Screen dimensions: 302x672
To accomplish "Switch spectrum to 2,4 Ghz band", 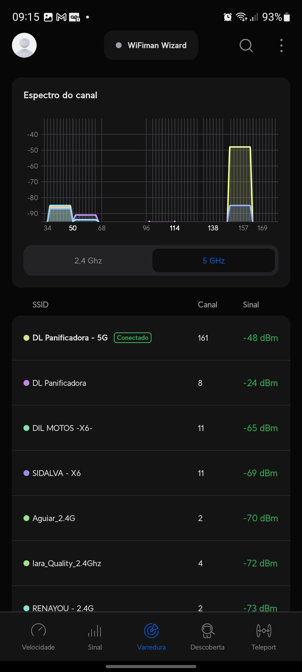I will pos(88,261).
